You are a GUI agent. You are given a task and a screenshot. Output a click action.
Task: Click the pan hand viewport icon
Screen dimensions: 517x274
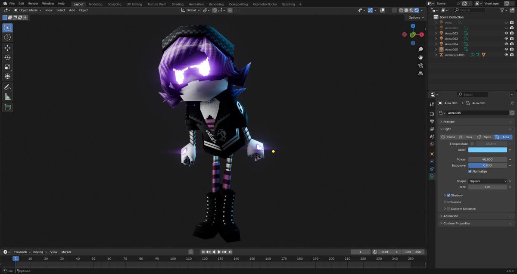420,57
